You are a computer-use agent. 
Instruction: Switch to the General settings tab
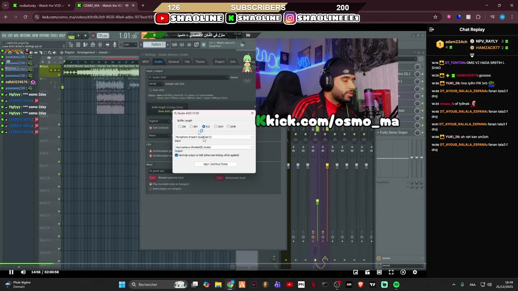[174, 61]
